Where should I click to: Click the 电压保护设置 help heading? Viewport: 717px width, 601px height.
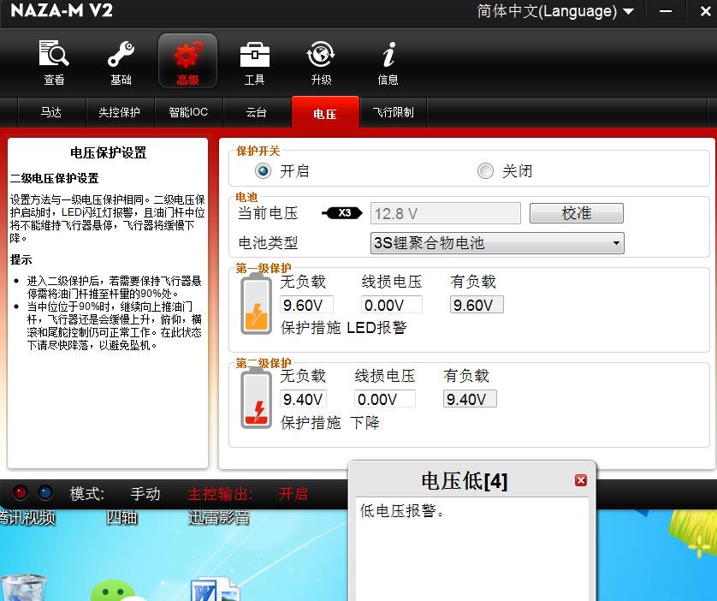tap(109, 152)
